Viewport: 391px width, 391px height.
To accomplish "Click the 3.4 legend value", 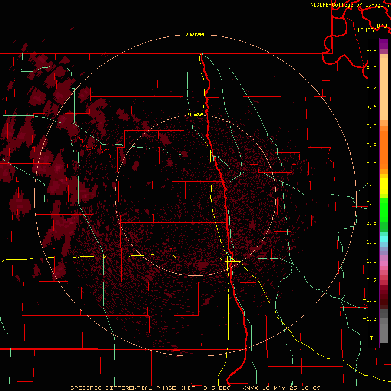I will pyautogui.click(x=371, y=203).
